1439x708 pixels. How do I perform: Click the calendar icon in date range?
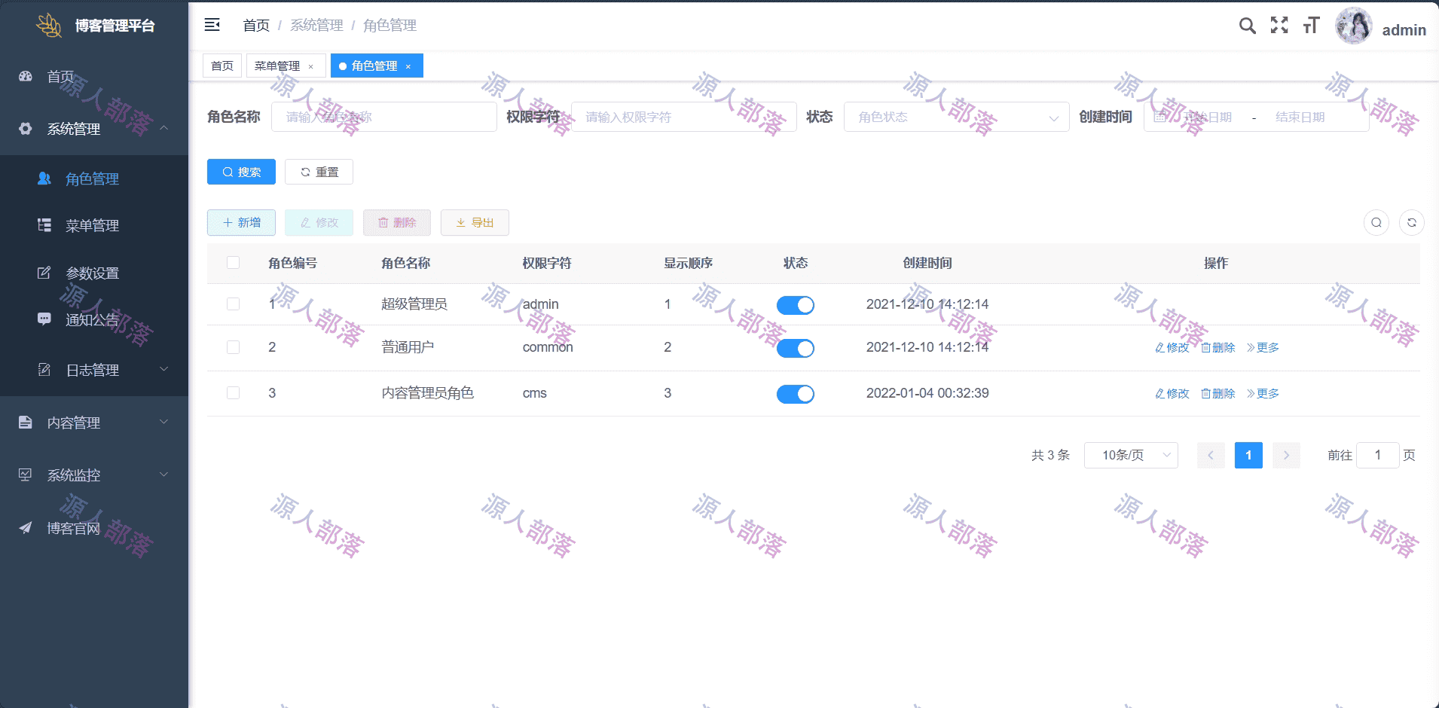pos(1160,117)
